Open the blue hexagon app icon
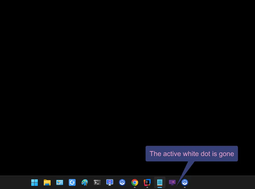This screenshot has height=189, width=255. point(72,182)
